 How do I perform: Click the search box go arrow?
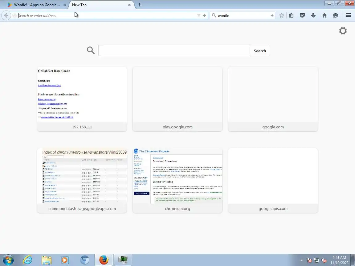pyautogui.click(x=272, y=16)
